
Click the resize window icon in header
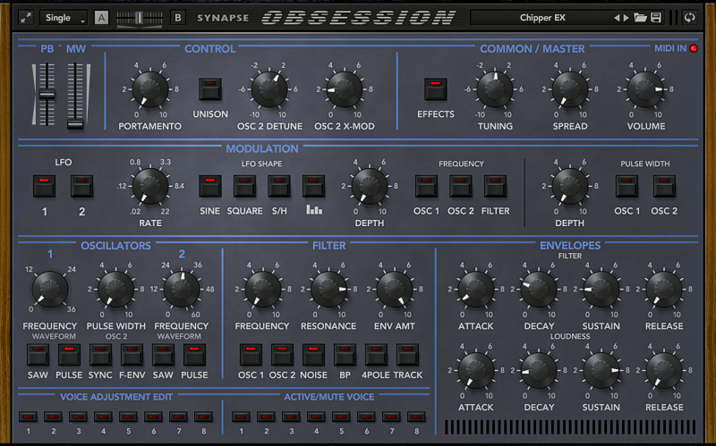pyautogui.click(x=26, y=18)
